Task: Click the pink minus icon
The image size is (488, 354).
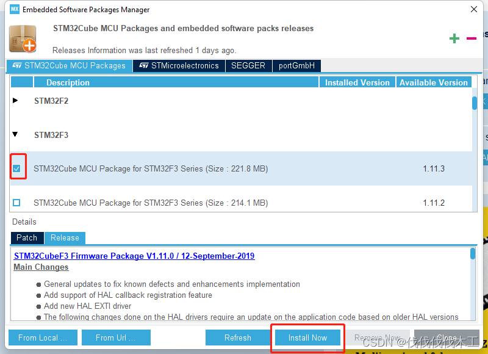Action: click(x=471, y=38)
